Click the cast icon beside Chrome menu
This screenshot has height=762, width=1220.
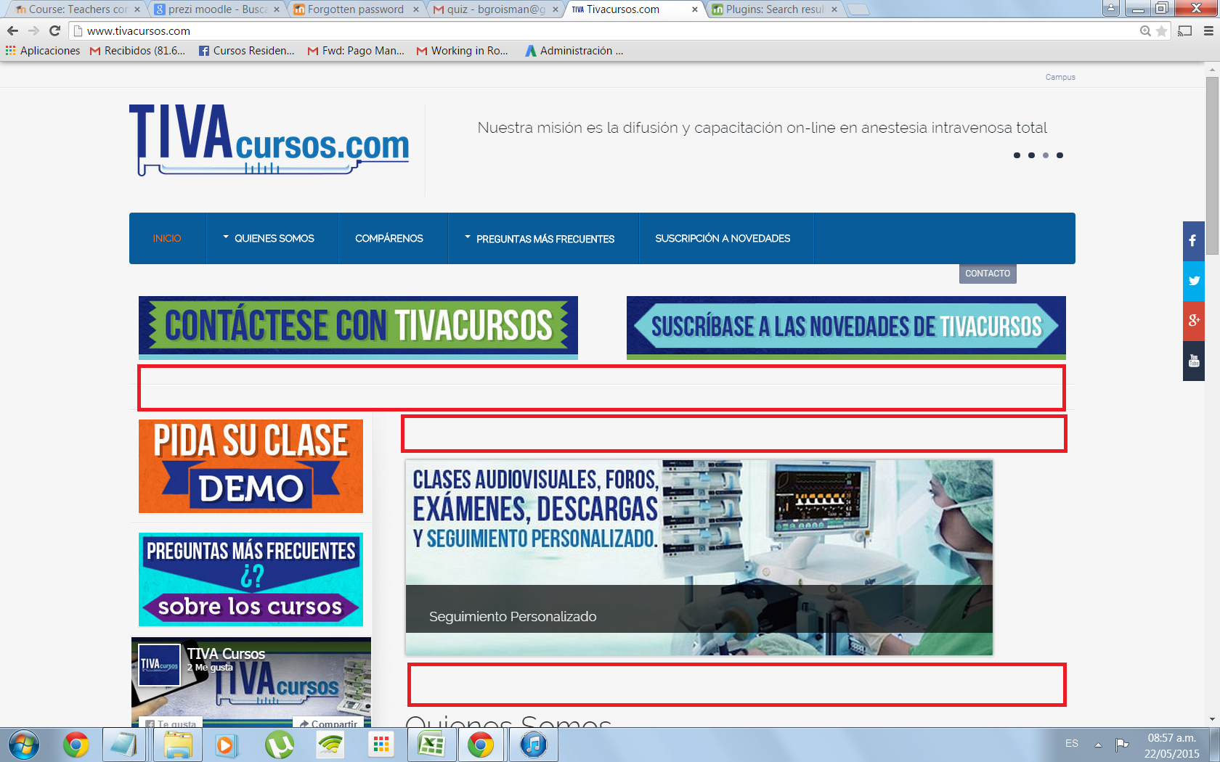[x=1185, y=30]
